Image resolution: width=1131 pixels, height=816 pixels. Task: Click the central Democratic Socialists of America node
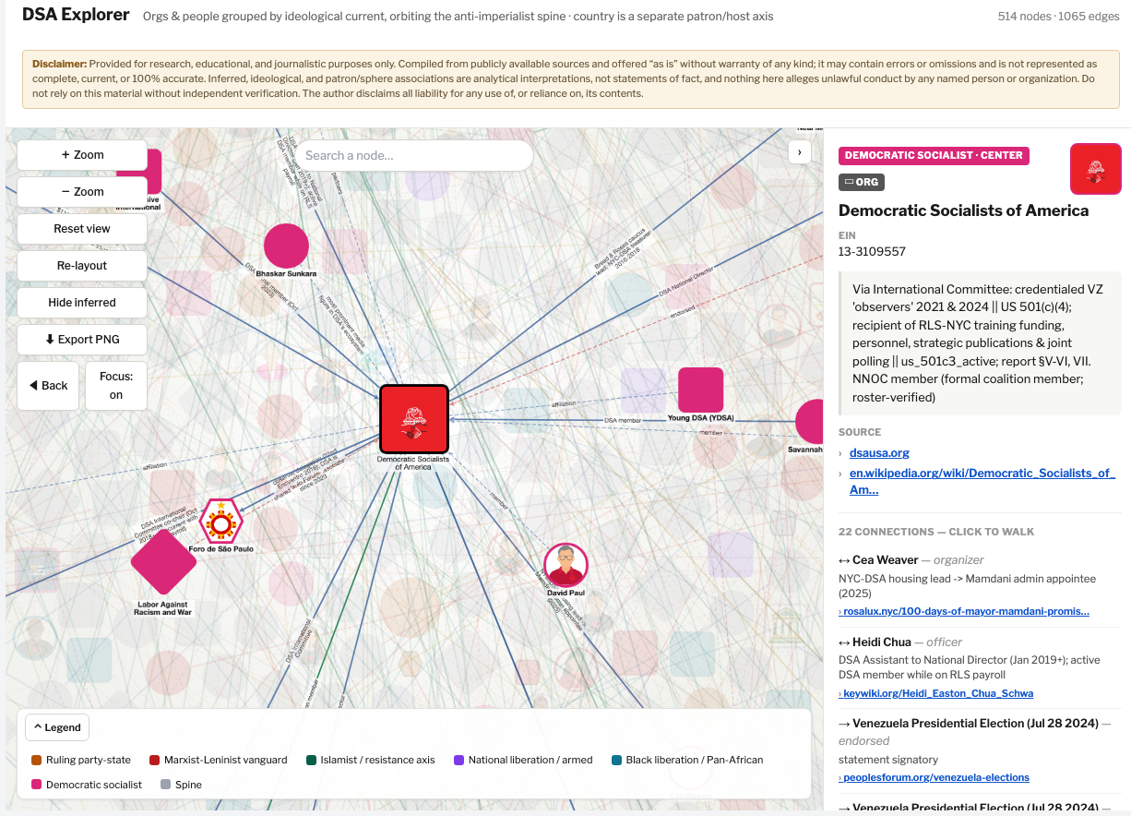click(414, 419)
